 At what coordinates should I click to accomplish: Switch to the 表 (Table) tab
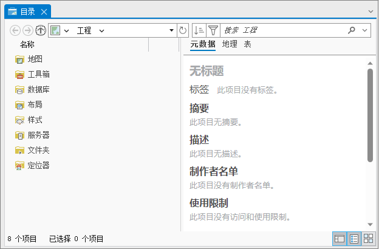point(247,44)
